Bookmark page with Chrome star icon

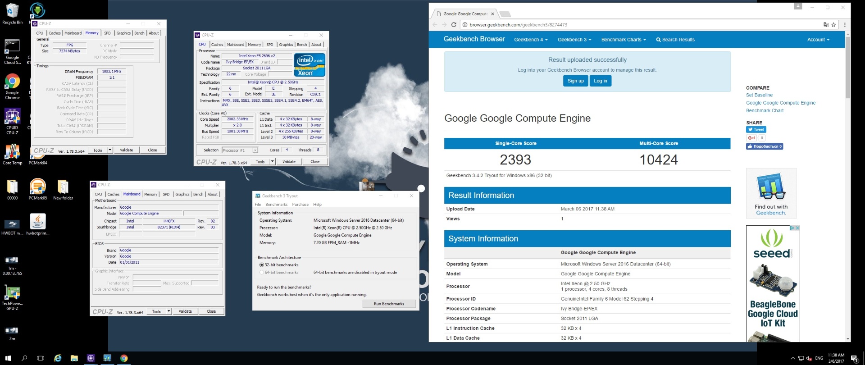[833, 25]
